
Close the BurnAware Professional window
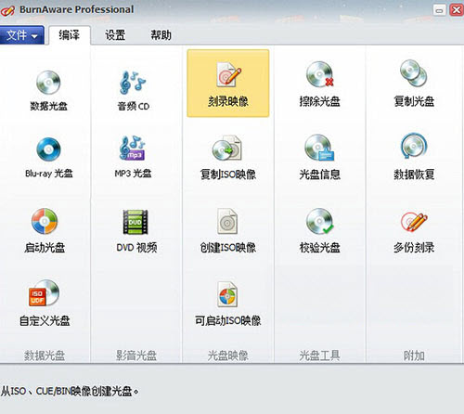click(457, 10)
